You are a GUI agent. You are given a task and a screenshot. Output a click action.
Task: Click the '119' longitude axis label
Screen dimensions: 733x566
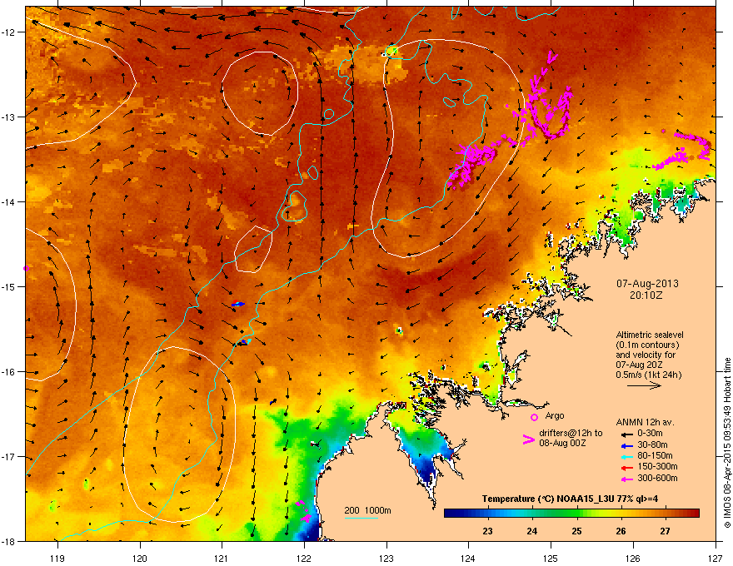(x=57, y=558)
